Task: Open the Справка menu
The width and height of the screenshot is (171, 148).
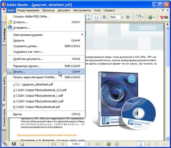Action: [x=109, y=10]
